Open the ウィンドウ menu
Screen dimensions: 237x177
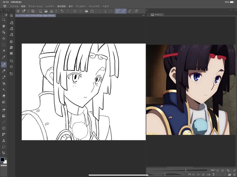point(94,6)
